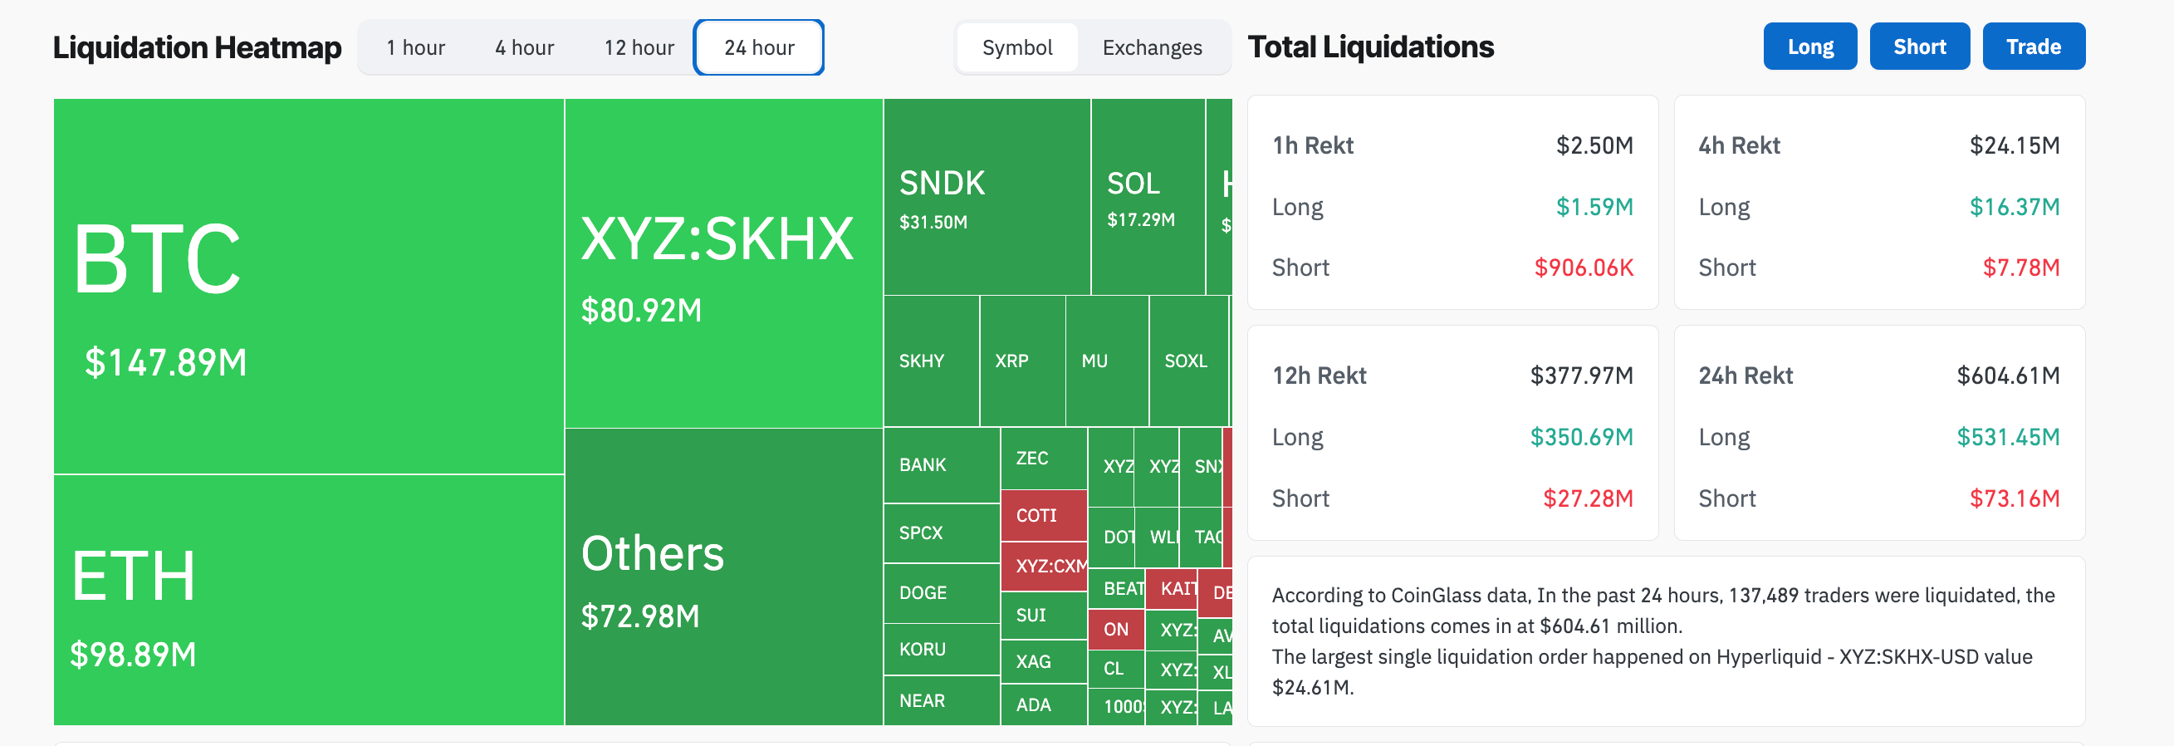2174x746 pixels.
Task: Click the 24h Long value $531.45M
Action: (x=2008, y=437)
